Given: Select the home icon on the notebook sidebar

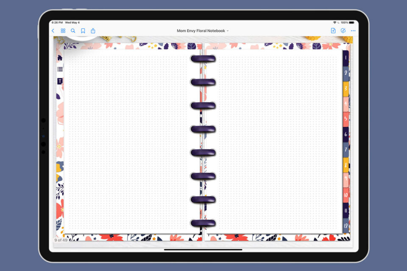Looking at the screenshot, I should (x=59, y=57).
